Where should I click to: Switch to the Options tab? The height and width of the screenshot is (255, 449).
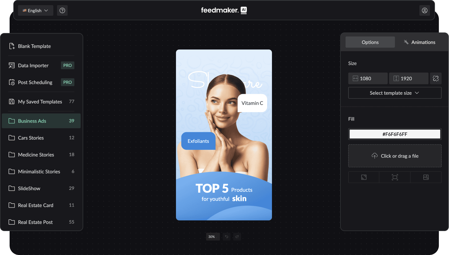pyautogui.click(x=370, y=42)
